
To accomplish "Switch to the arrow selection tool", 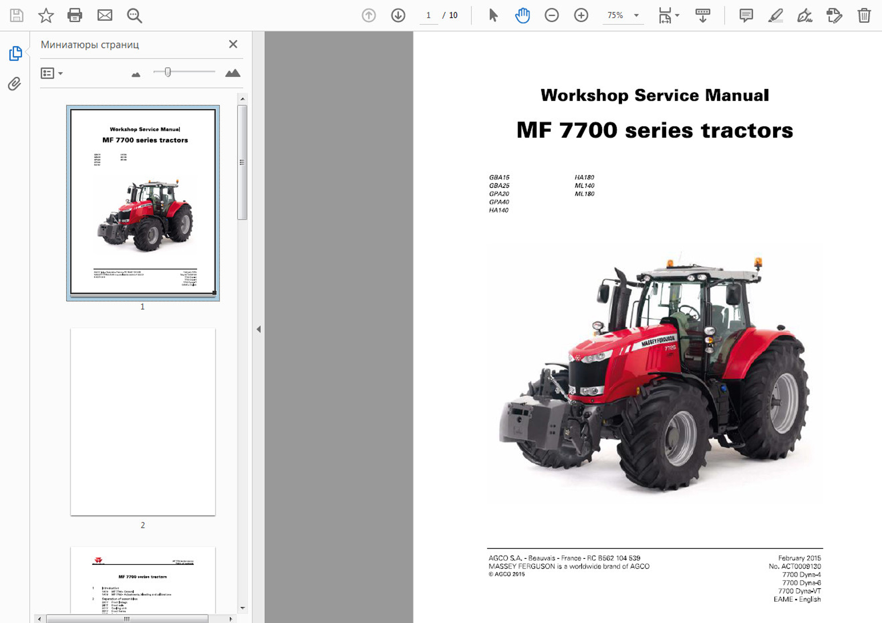I will tap(493, 15).
